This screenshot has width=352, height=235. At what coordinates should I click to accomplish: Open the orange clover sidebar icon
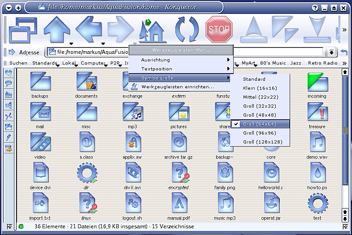(9, 148)
